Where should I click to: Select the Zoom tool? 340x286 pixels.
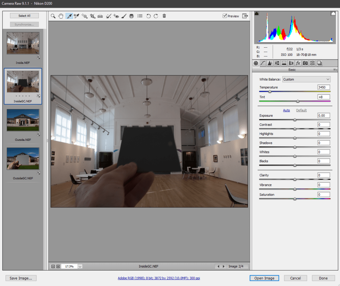coord(53,16)
